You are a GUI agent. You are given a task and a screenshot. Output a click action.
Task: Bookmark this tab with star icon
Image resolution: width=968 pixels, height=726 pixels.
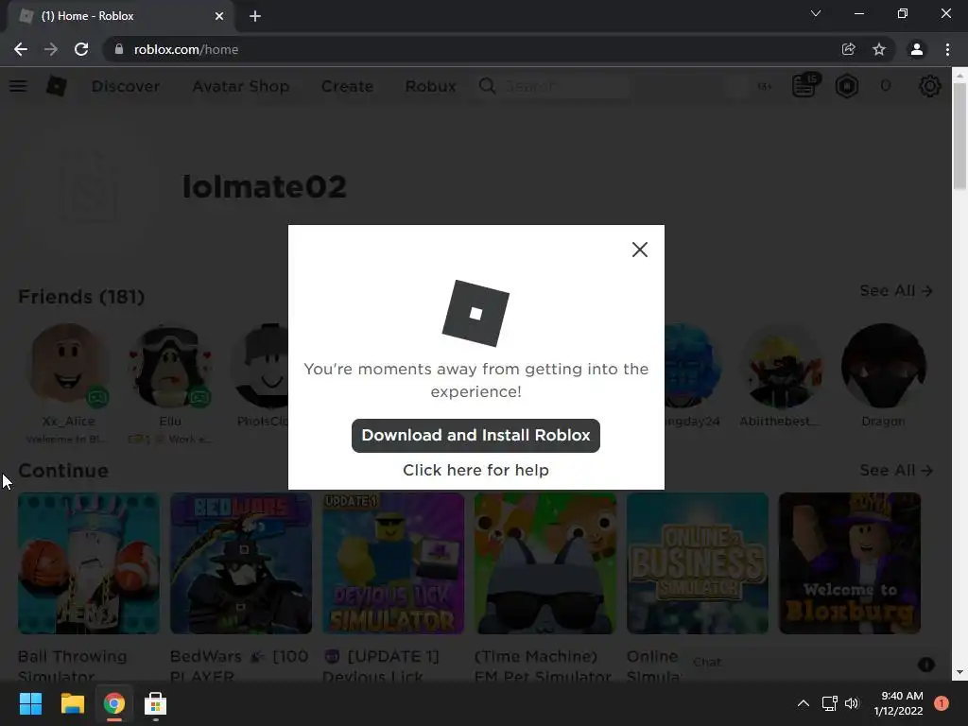pyautogui.click(x=879, y=49)
